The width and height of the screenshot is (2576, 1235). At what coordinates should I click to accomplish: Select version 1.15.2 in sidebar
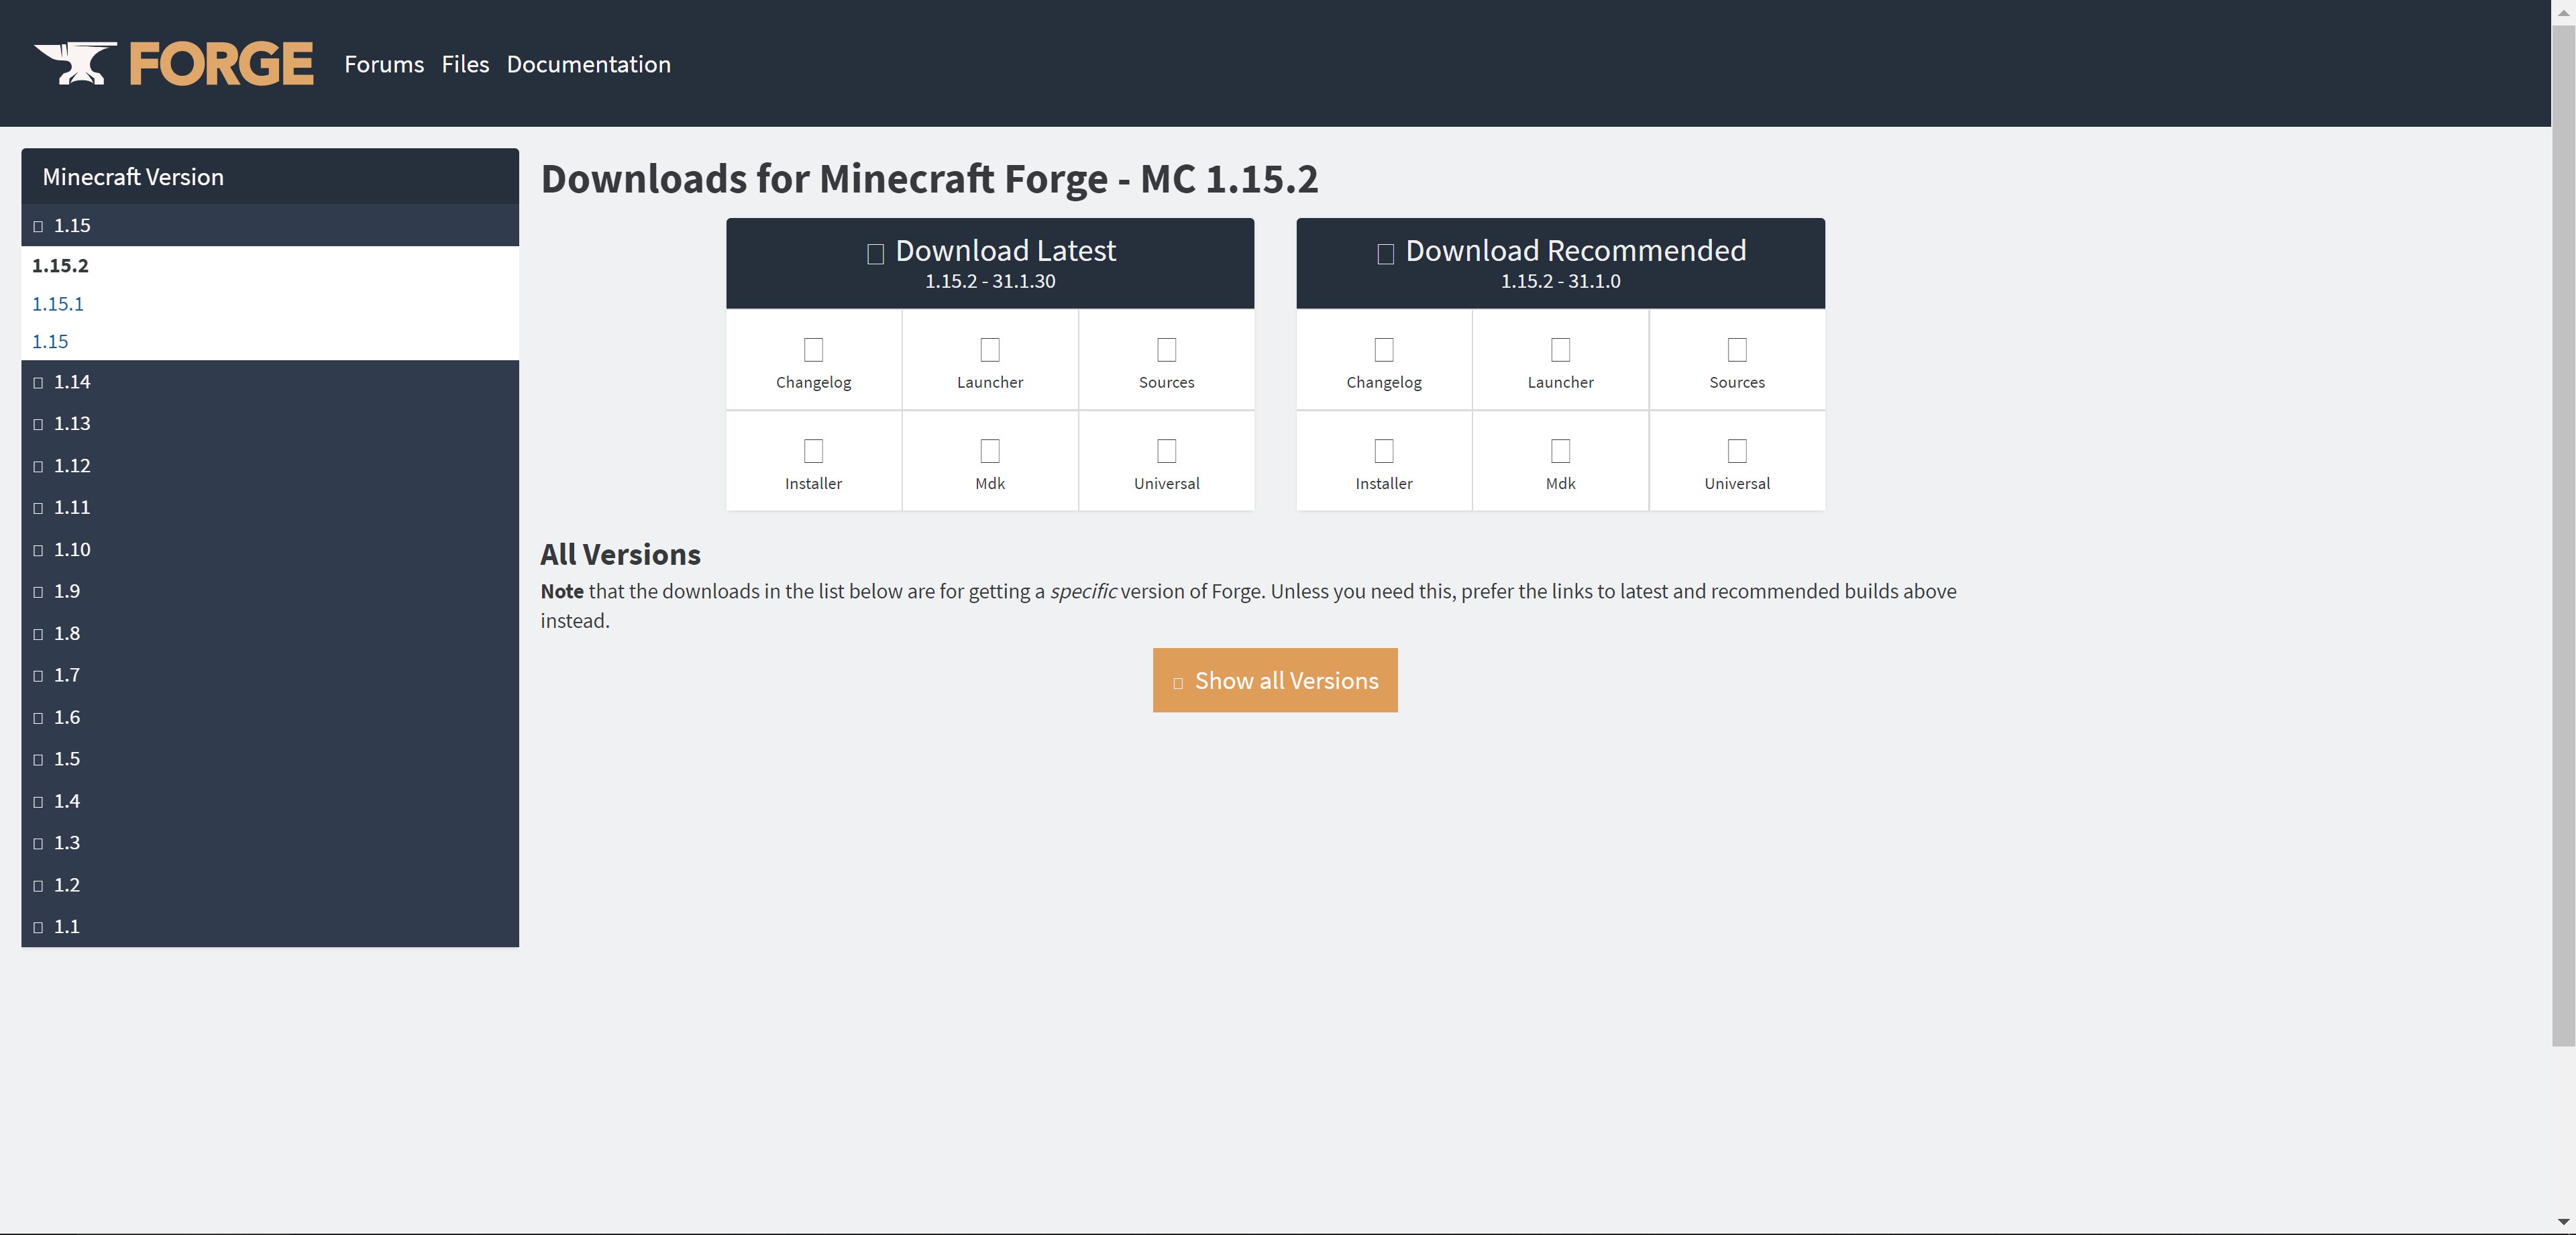[x=60, y=265]
